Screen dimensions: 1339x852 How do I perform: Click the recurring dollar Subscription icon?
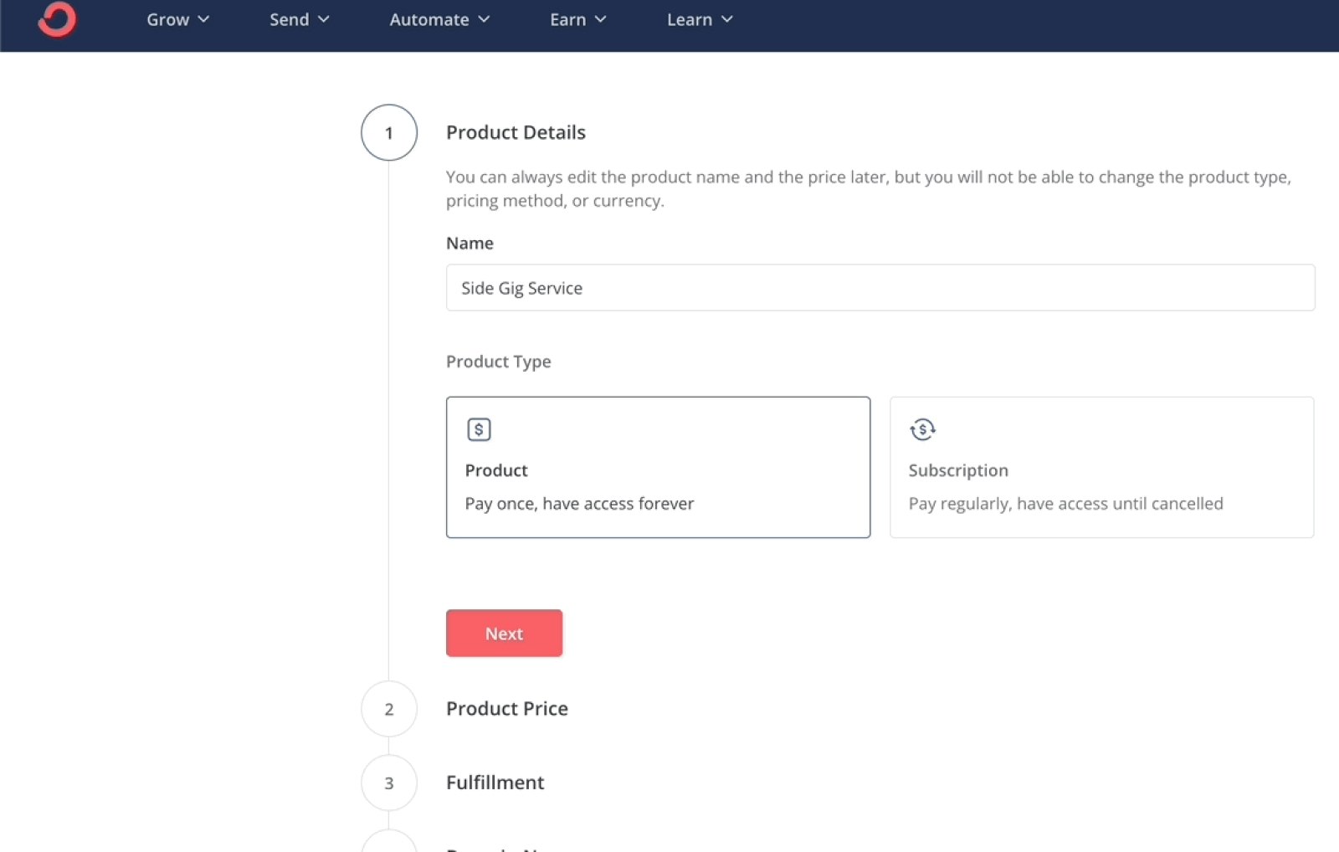pyautogui.click(x=922, y=429)
